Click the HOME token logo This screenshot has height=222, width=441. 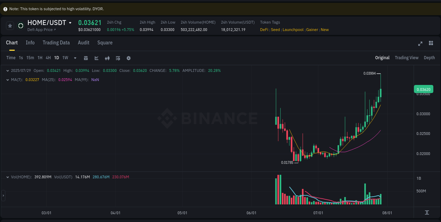pyautogui.click(x=20, y=26)
